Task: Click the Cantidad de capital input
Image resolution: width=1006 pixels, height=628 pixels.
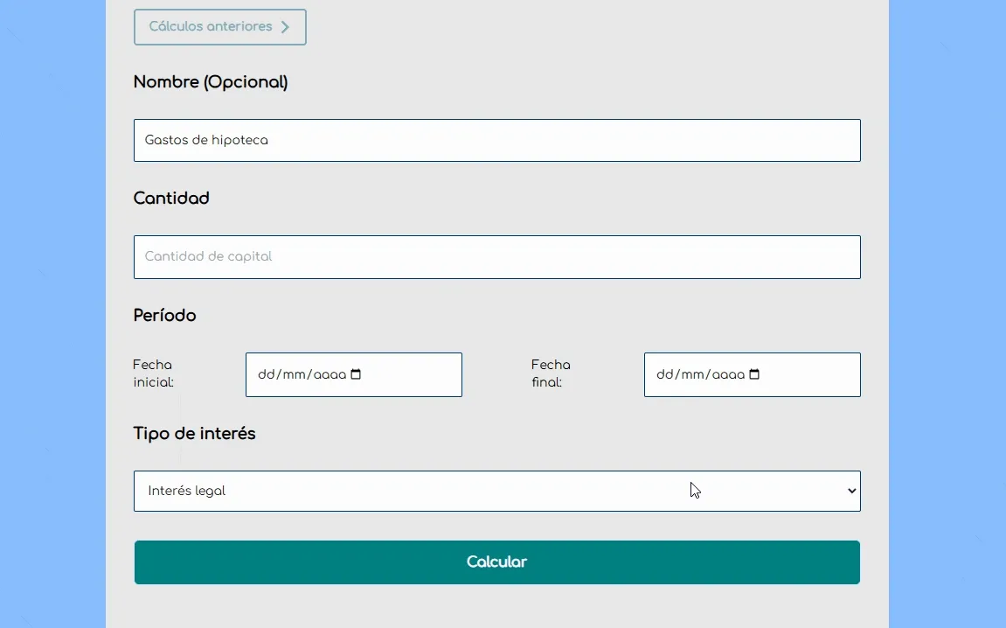Action: (x=496, y=257)
